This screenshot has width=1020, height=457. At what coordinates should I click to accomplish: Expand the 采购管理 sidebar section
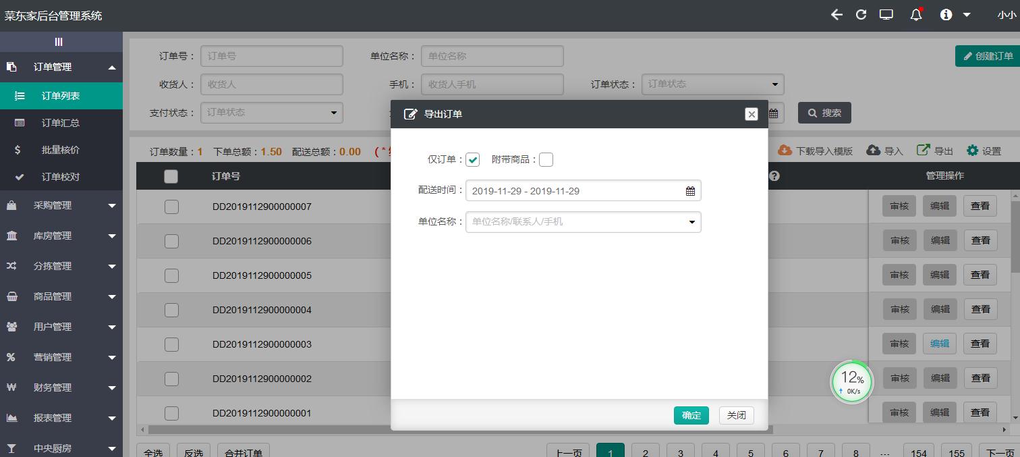[x=61, y=205]
